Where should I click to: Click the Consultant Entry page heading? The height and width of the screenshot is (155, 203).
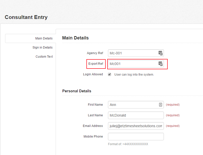click(26, 17)
